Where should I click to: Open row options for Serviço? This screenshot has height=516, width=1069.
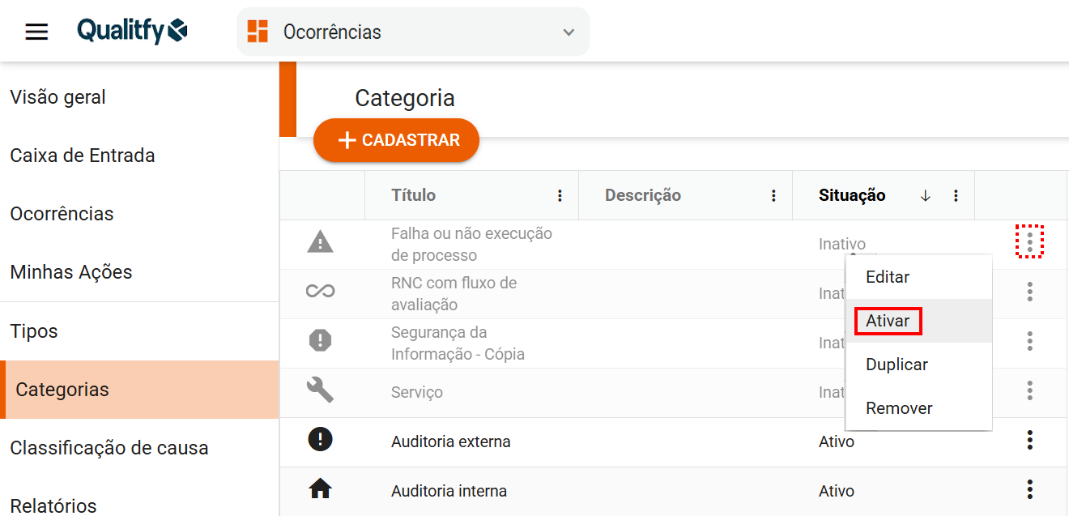(x=1029, y=390)
